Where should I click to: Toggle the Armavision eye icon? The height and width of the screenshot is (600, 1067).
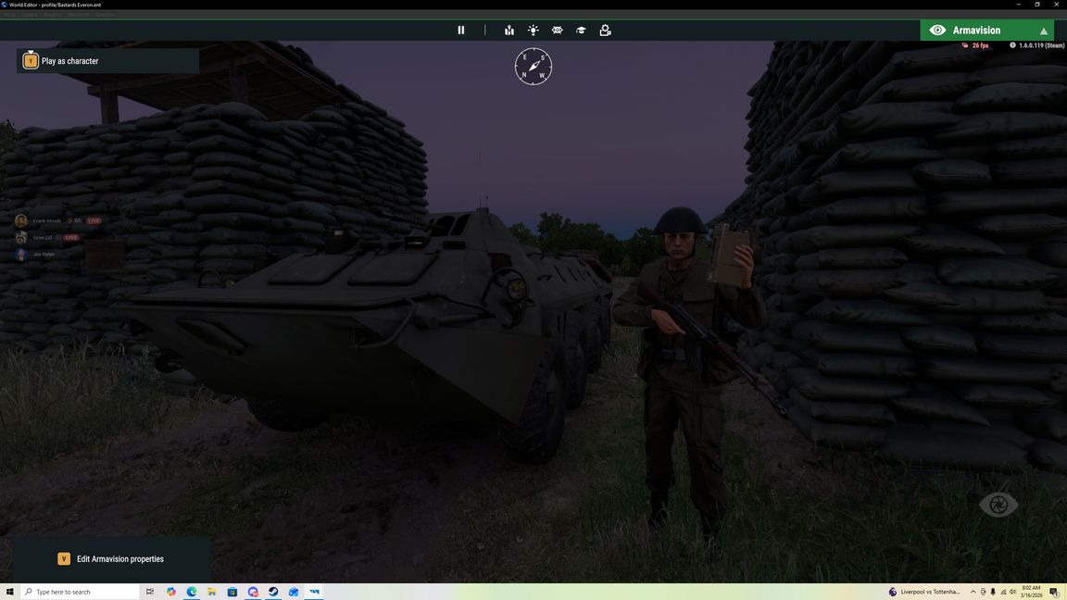click(937, 31)
